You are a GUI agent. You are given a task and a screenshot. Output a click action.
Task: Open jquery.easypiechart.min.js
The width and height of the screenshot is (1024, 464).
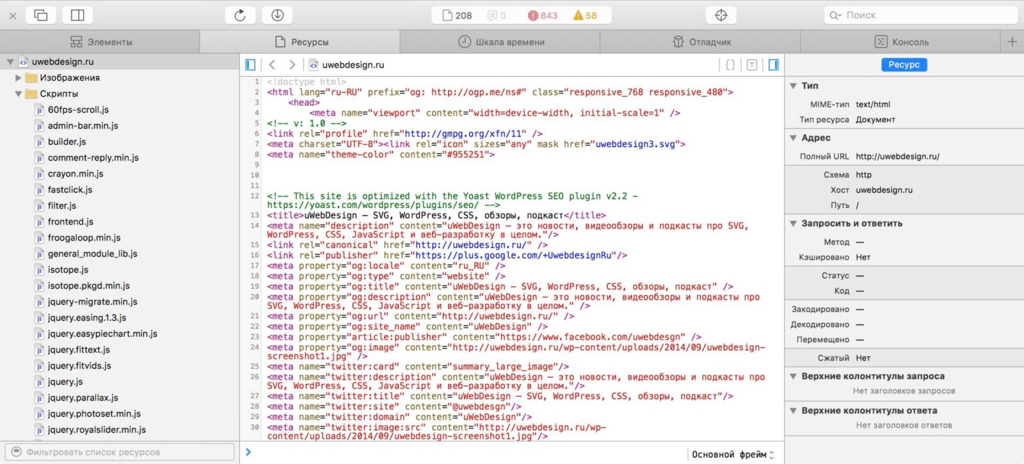pos(102,334)
